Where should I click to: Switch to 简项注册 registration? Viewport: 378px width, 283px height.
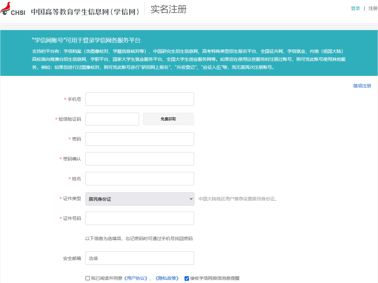click(x=362, y=86)
